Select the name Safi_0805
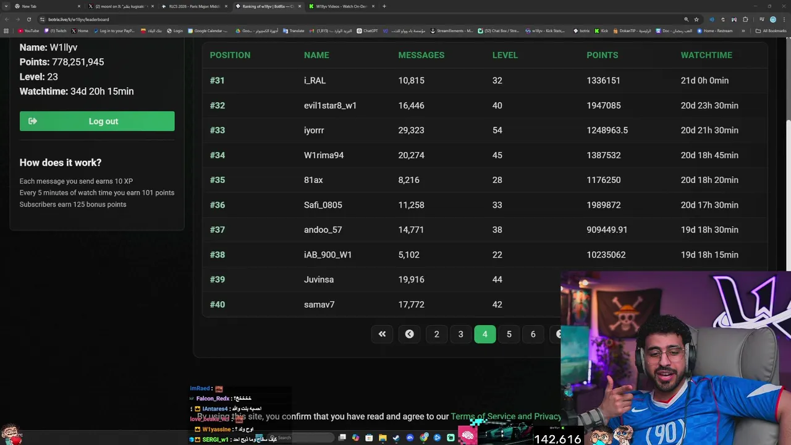 click(x=323, y=205)
